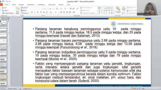Viewport: 161px width, 90px height.
Task: Open the Layout dropdown
Action: point(25,8)
